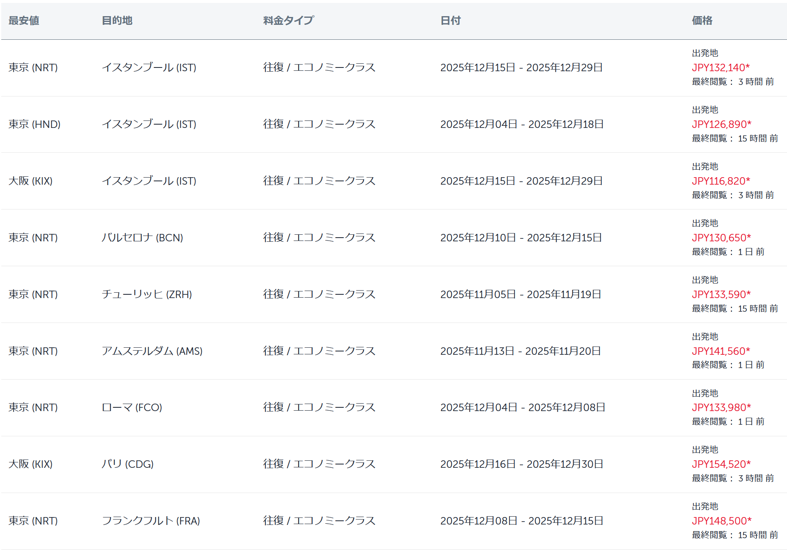Viewport: 787px width, 551px height.
Task: Click the JPY133,590 Zurich fare
Action: point(721,294)
